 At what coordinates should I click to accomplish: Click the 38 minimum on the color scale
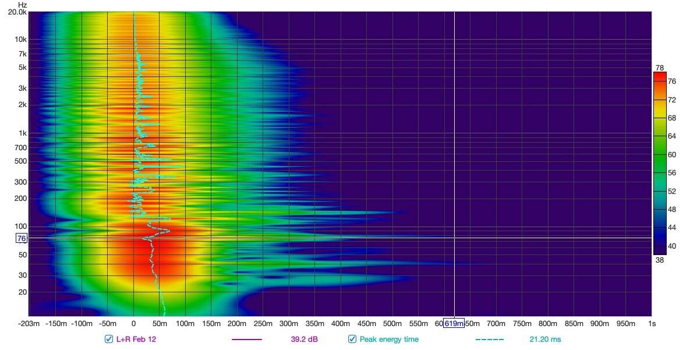pos(659,260)
